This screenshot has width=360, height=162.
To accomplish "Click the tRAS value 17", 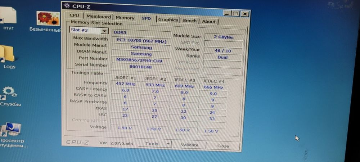I will point(125,109).
